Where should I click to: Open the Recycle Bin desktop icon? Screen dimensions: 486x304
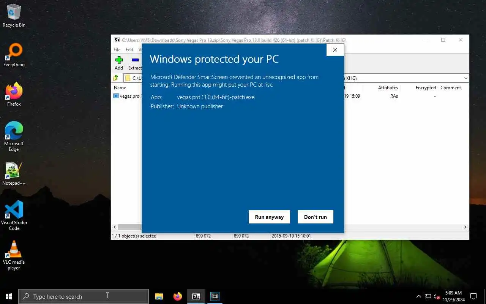tap(14, 16)
